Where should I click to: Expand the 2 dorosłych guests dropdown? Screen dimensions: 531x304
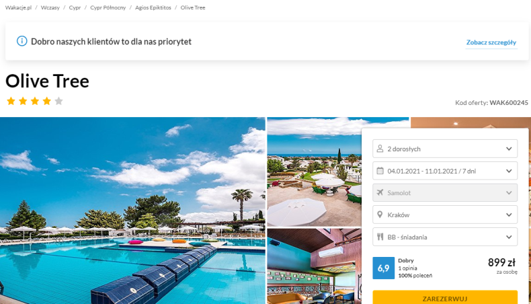click(445, 149)
